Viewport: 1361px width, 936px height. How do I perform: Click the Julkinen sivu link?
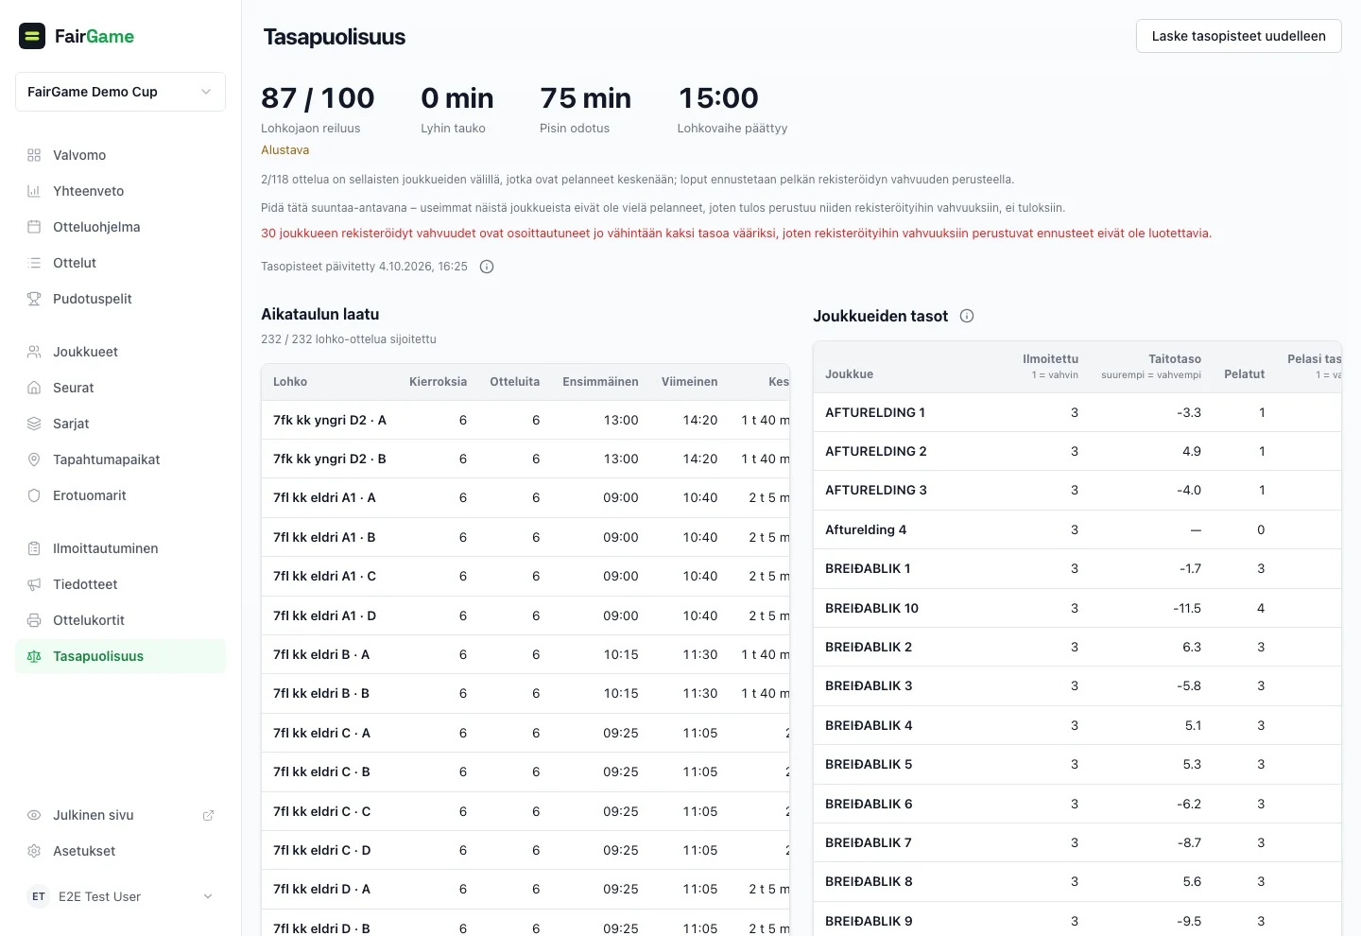click(x=120, y=815)
